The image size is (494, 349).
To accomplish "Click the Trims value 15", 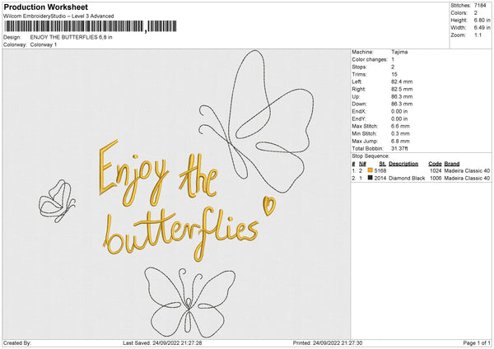I will point(394,74).
